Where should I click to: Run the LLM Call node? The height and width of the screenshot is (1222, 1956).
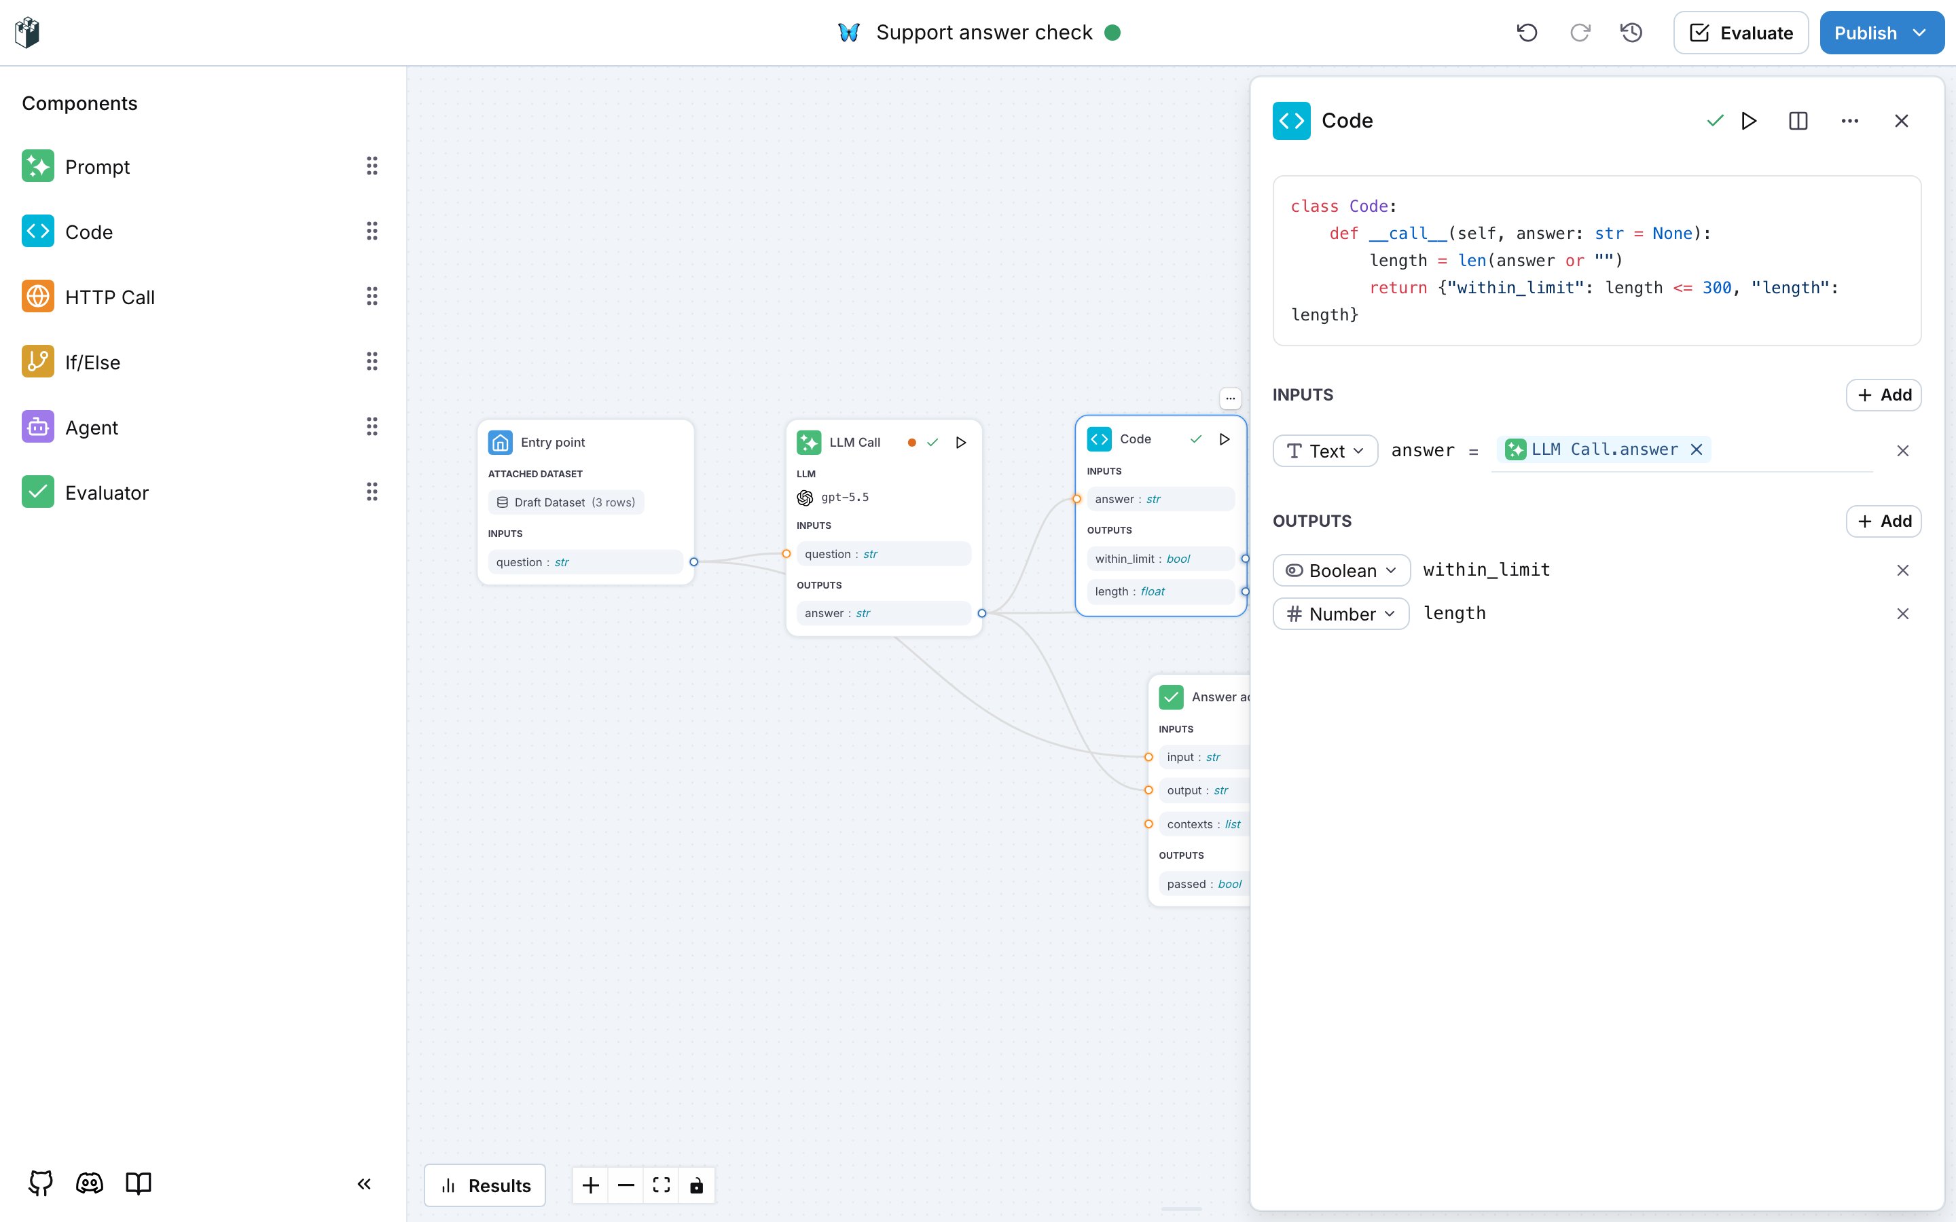tap(961, 442)
